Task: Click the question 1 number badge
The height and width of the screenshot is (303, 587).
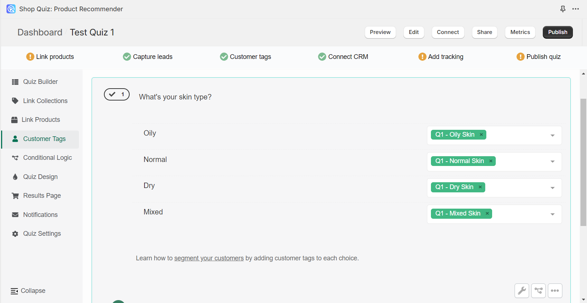Action: tap(117, 94)
